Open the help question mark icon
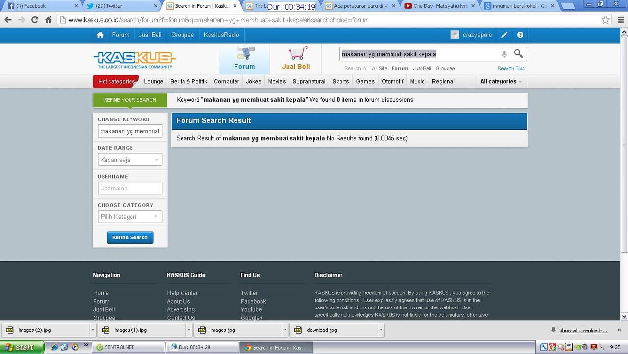 pyautogui.click(x=520, y=35)
